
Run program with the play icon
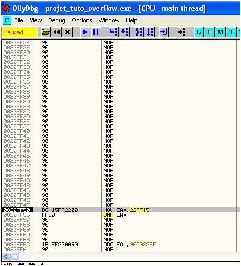click(x=85, y=32)
